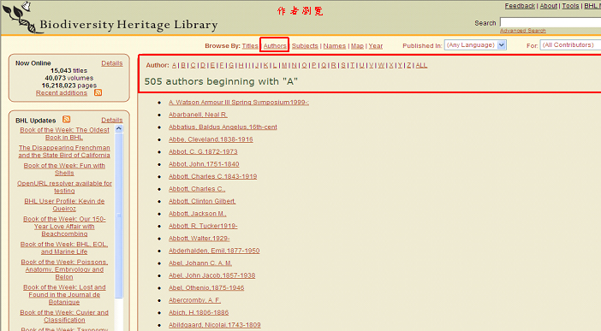This screenshot has height=331, width=601.
Task: Open Book of the Week: Fun with Shells
Action: point(64,169)
